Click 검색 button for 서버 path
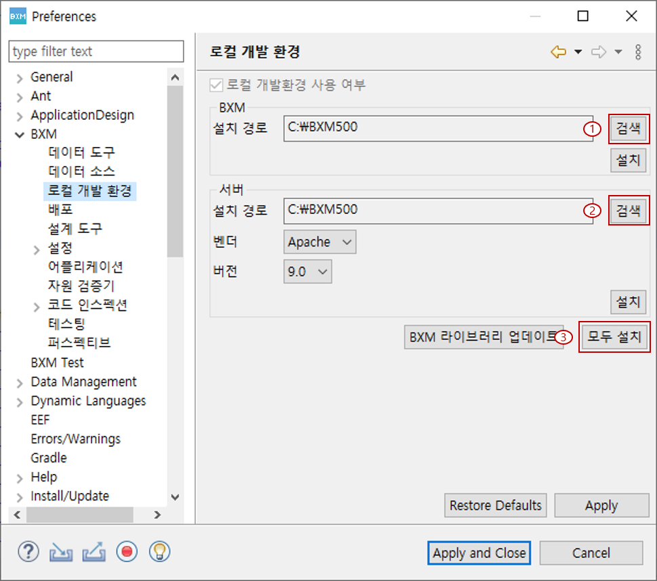657x581 pixels. (629, 211)
